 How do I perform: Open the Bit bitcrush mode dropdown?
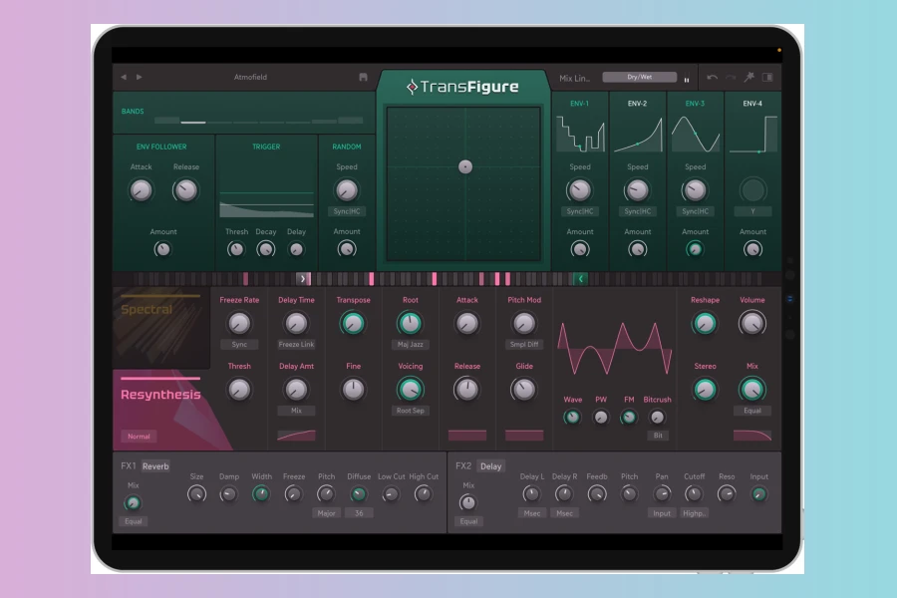coord(658,436)
